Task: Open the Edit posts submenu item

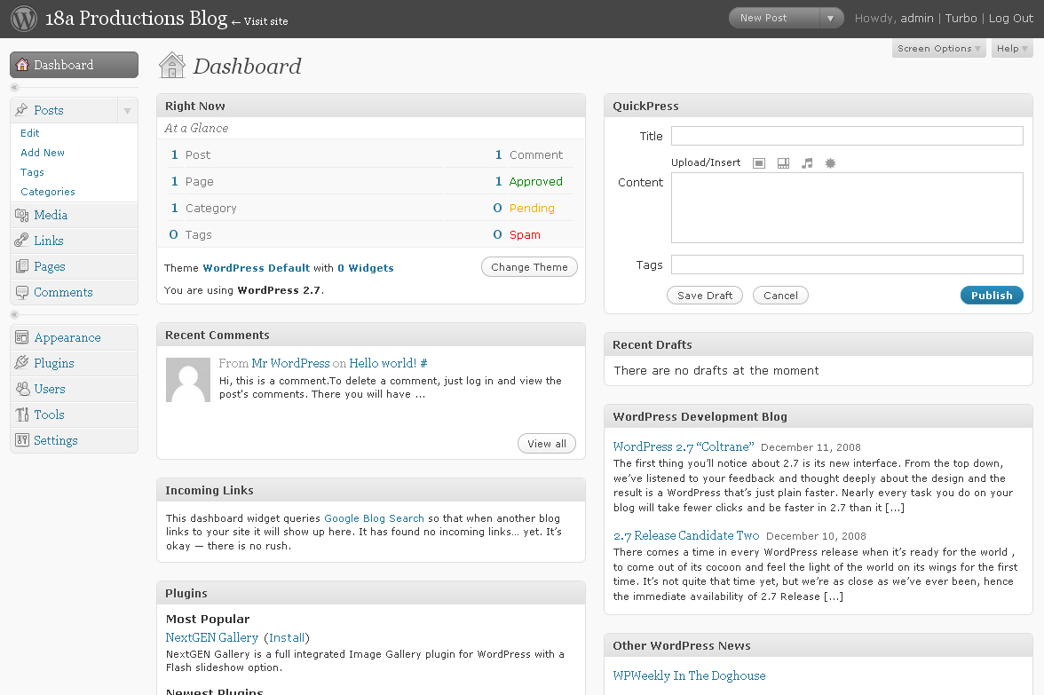Action: tap(30, 133)
